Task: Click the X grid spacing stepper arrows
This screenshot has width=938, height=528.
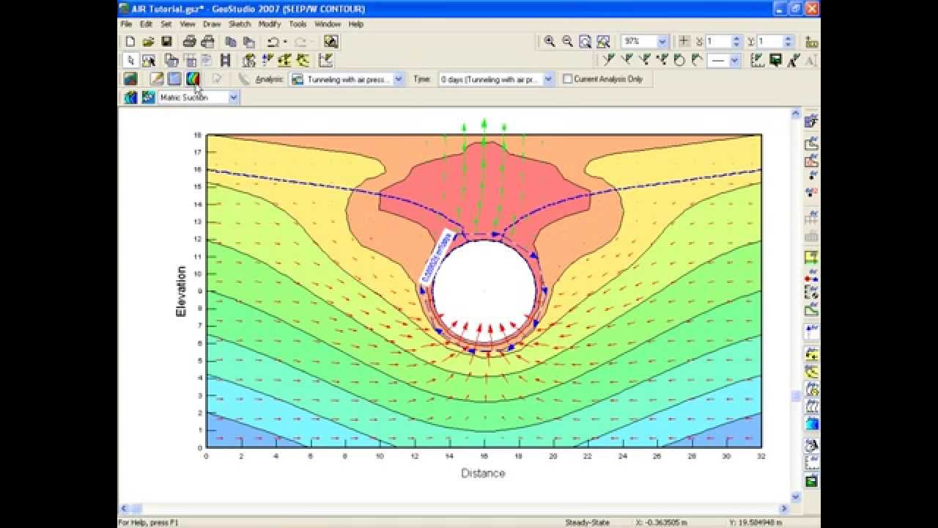Action: (x=736, y=42)
